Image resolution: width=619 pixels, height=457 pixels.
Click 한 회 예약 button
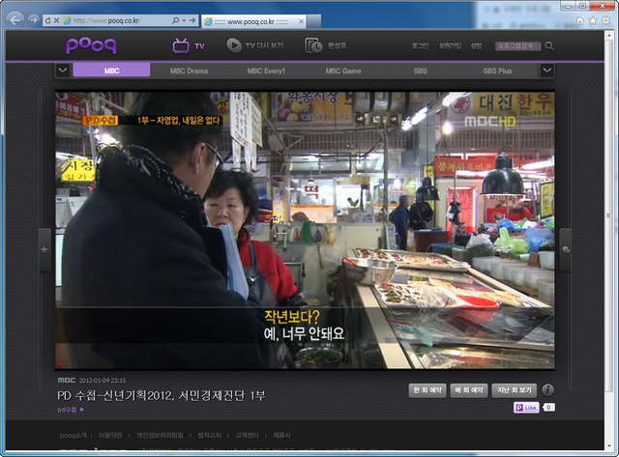pyautogui.click(x=427, y=390)
